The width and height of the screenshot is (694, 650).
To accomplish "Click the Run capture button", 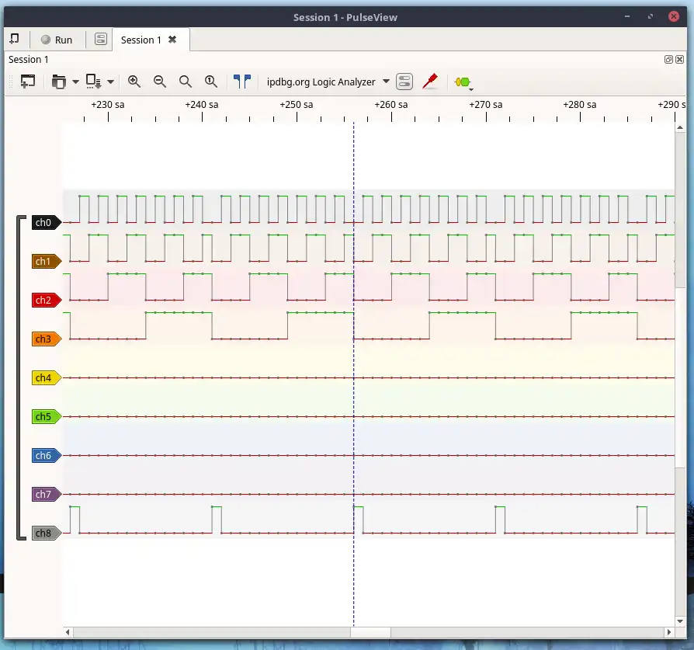I will pyautogui.click(x=57, y=40).
